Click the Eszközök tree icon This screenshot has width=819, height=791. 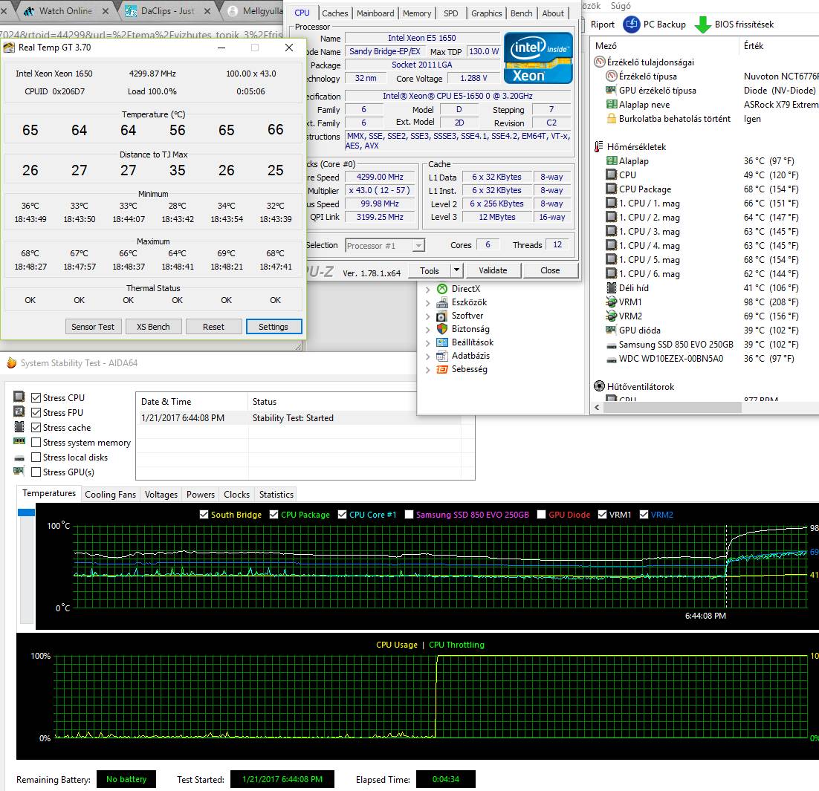pyautogui.click(x=442, y=302)
